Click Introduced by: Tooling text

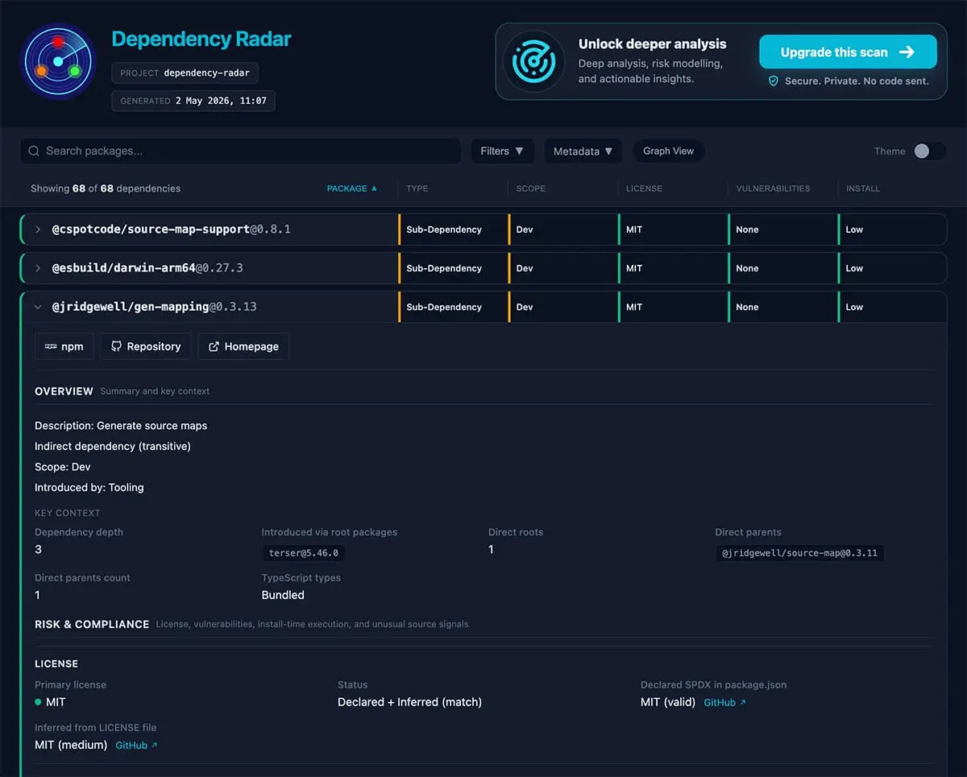pos(89,487)
